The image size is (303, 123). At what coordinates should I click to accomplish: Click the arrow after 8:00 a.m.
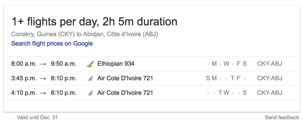pos(43,64)
